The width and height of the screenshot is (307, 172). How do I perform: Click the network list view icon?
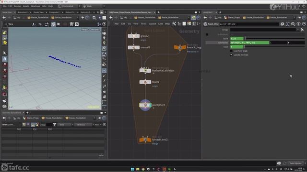[184, 24]
